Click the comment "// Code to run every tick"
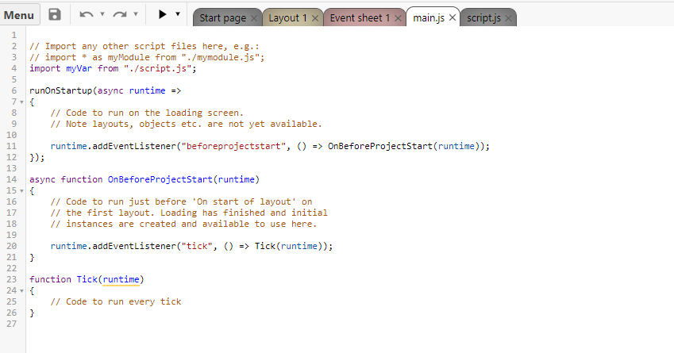Image resolution: width=674 pixels, height=353 pixels. tap(116, 301)
